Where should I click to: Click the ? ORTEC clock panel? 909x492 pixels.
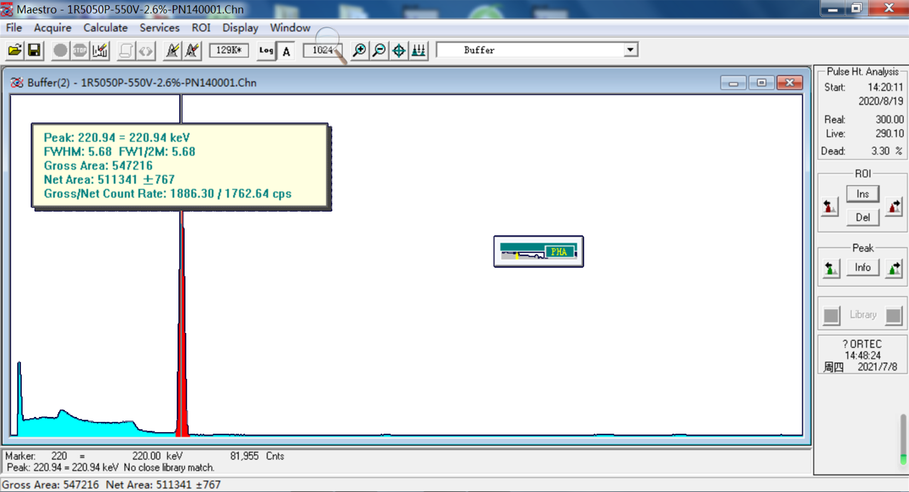tap(862, 355)
